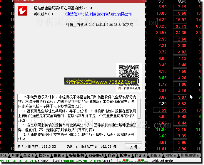Click the 11.81 open price cell
204x165 pixels.
point(161,149)
